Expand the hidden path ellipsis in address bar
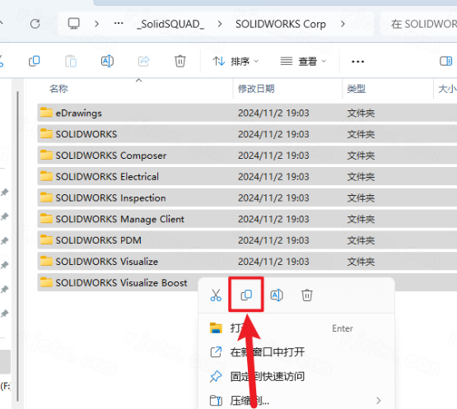The height and width of the screenshot is (409, 457). [119, 23]
